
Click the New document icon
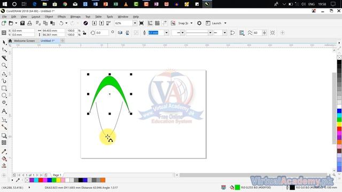pos(4,23)
